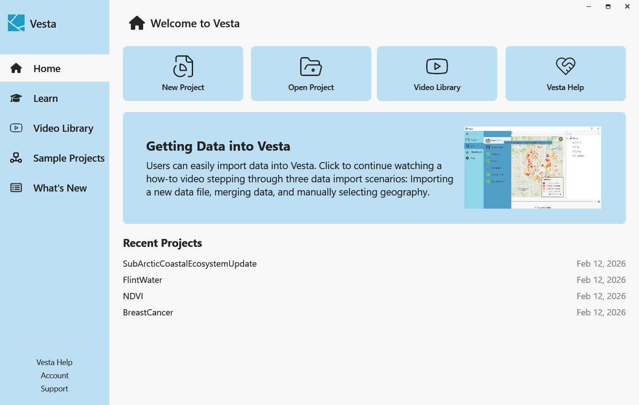Viewport: 639px width, 405px height.
Task: Click the Sample Projects sidebar icon
Action: pyautogui.click(x=16, y=158)
